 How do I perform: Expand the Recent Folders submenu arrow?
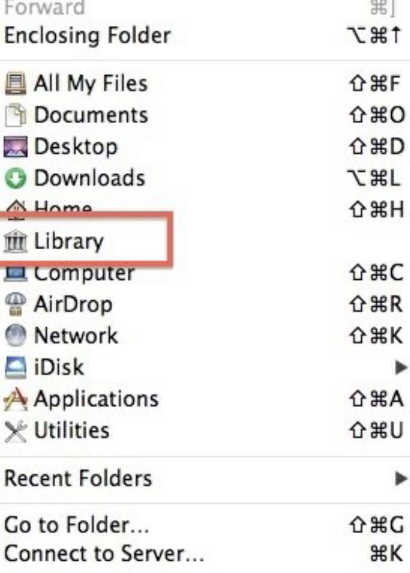(401, 479)
